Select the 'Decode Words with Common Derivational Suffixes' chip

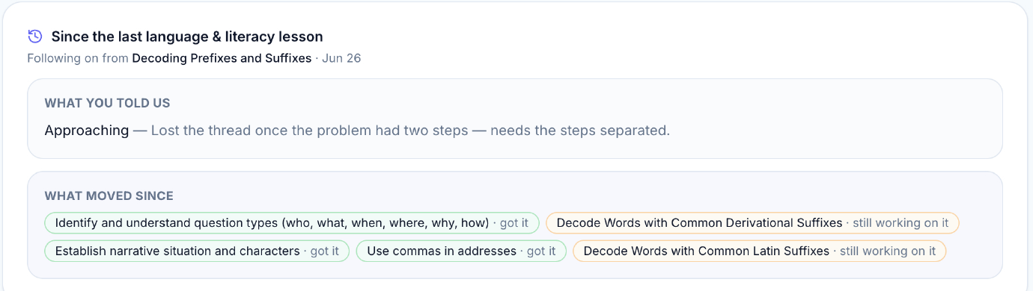point(752,223)
